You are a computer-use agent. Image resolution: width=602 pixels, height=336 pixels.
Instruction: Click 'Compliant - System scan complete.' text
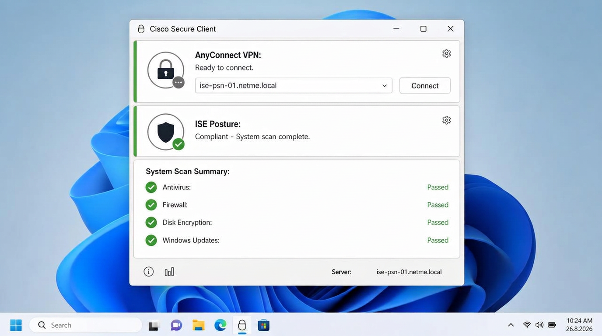pyautogui.click(x=252, y=136)
